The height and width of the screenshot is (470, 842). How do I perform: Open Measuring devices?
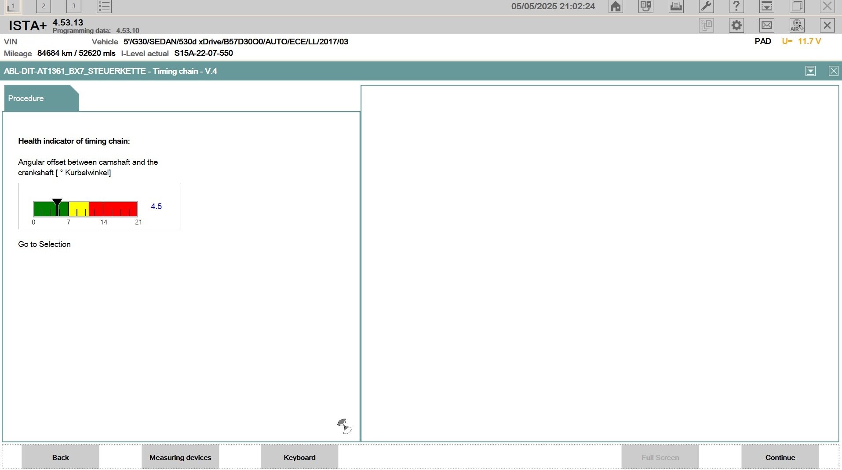[x=180, y=457]
